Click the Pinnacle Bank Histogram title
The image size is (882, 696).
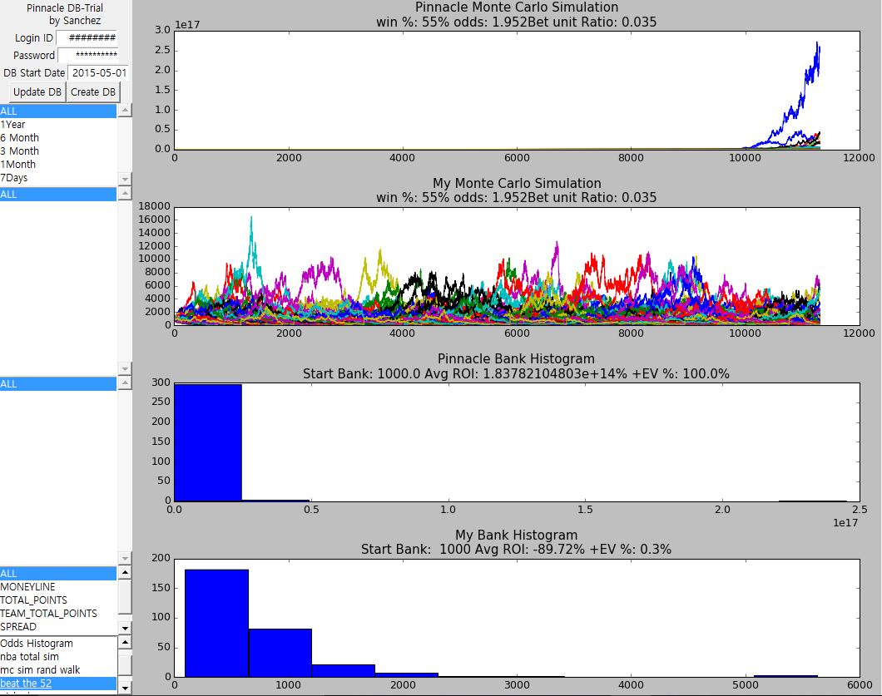click(517, 358)
